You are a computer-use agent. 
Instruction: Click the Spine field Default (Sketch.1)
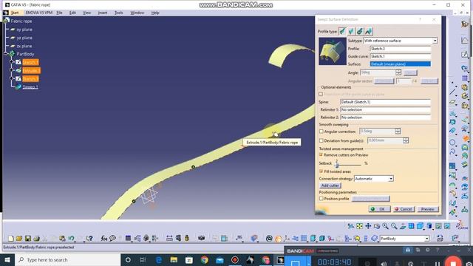coord(385,102)
